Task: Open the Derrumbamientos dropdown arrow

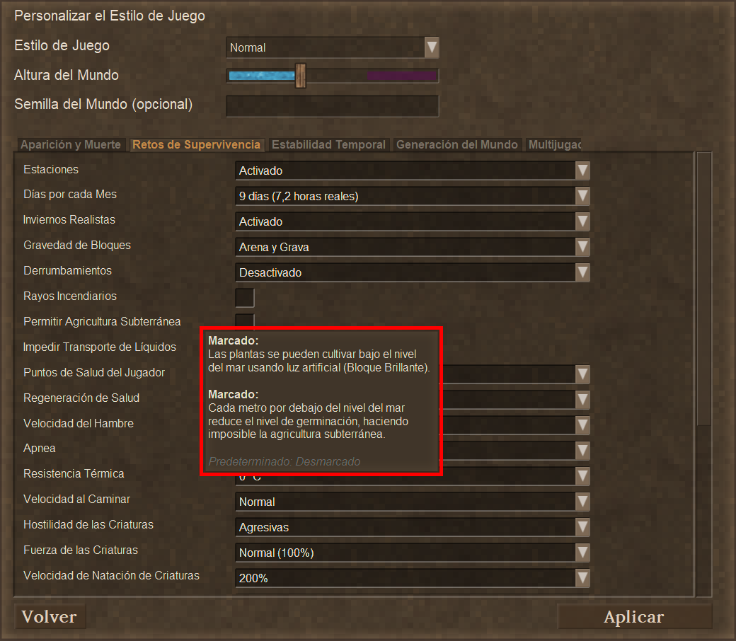Action: click(x=582, y=272)
